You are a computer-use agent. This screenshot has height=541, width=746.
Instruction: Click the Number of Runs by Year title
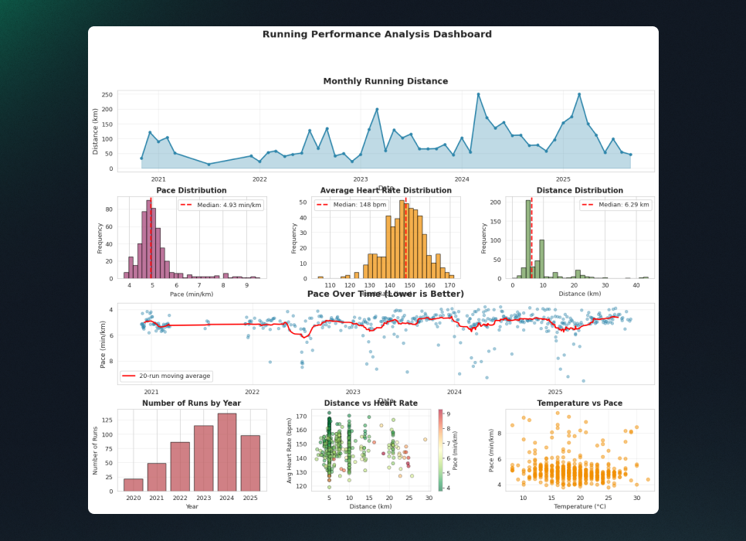[x=192, y=403]
